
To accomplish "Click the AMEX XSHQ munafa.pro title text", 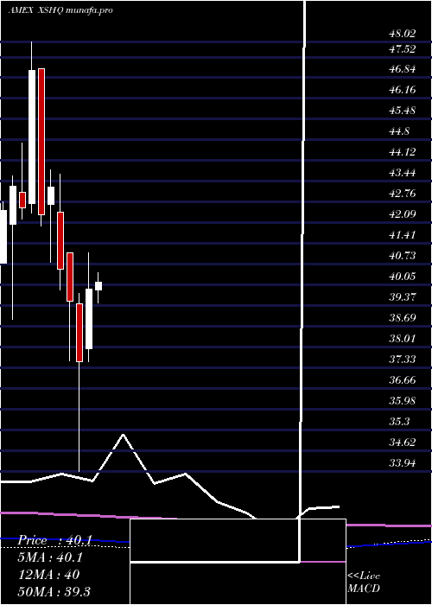I will pyautogui.click(x=60, y=10).
